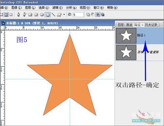The image size is (164, 126).
Task: Select the 形状 1 矢量蒙版 path row
Action: pyautogui.click(x=140, y=52)
